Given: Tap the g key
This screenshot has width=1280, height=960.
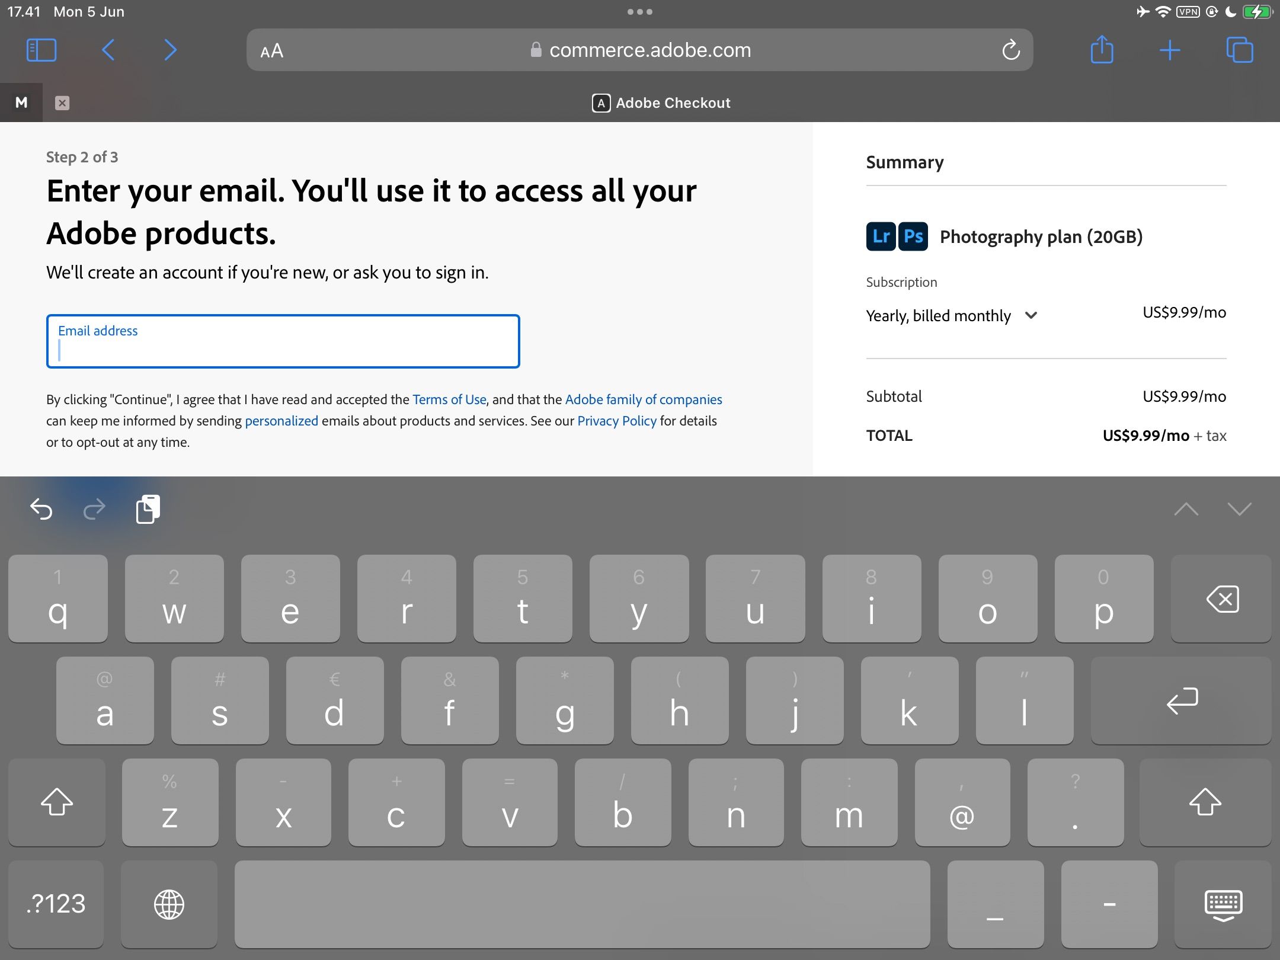Looking at the screenshot, I should tap(565, 701).
